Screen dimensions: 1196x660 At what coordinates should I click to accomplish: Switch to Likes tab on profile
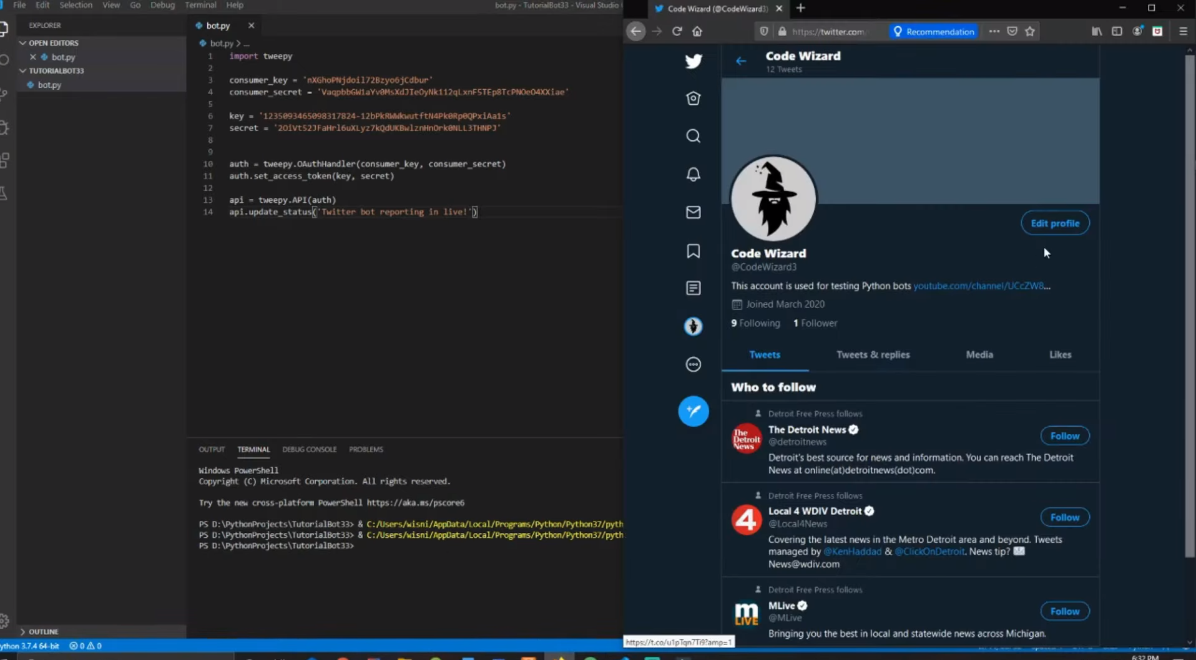1060,354
